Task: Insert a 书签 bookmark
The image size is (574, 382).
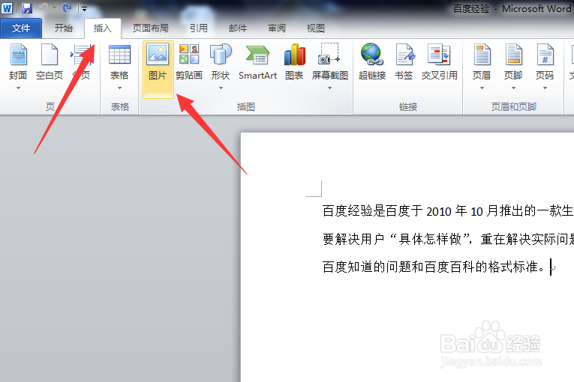Action: tap(404, 61)
